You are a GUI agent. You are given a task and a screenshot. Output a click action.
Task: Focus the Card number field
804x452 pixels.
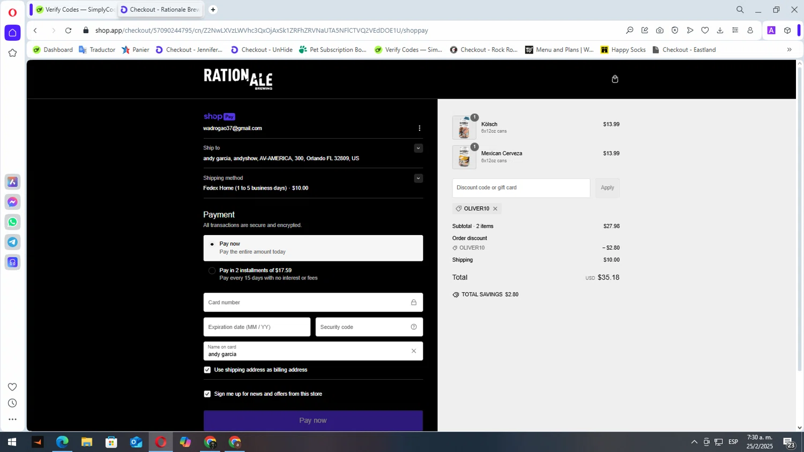[313, 303]
